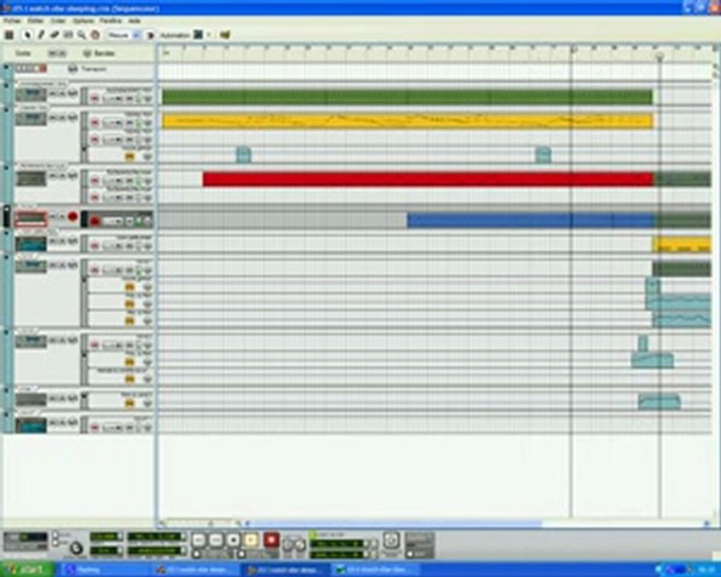Image resolution: width=721 pixels, height=577 pixels.
Task: Click the horizontal scrollbar thumb
Action: click(396, 523)
